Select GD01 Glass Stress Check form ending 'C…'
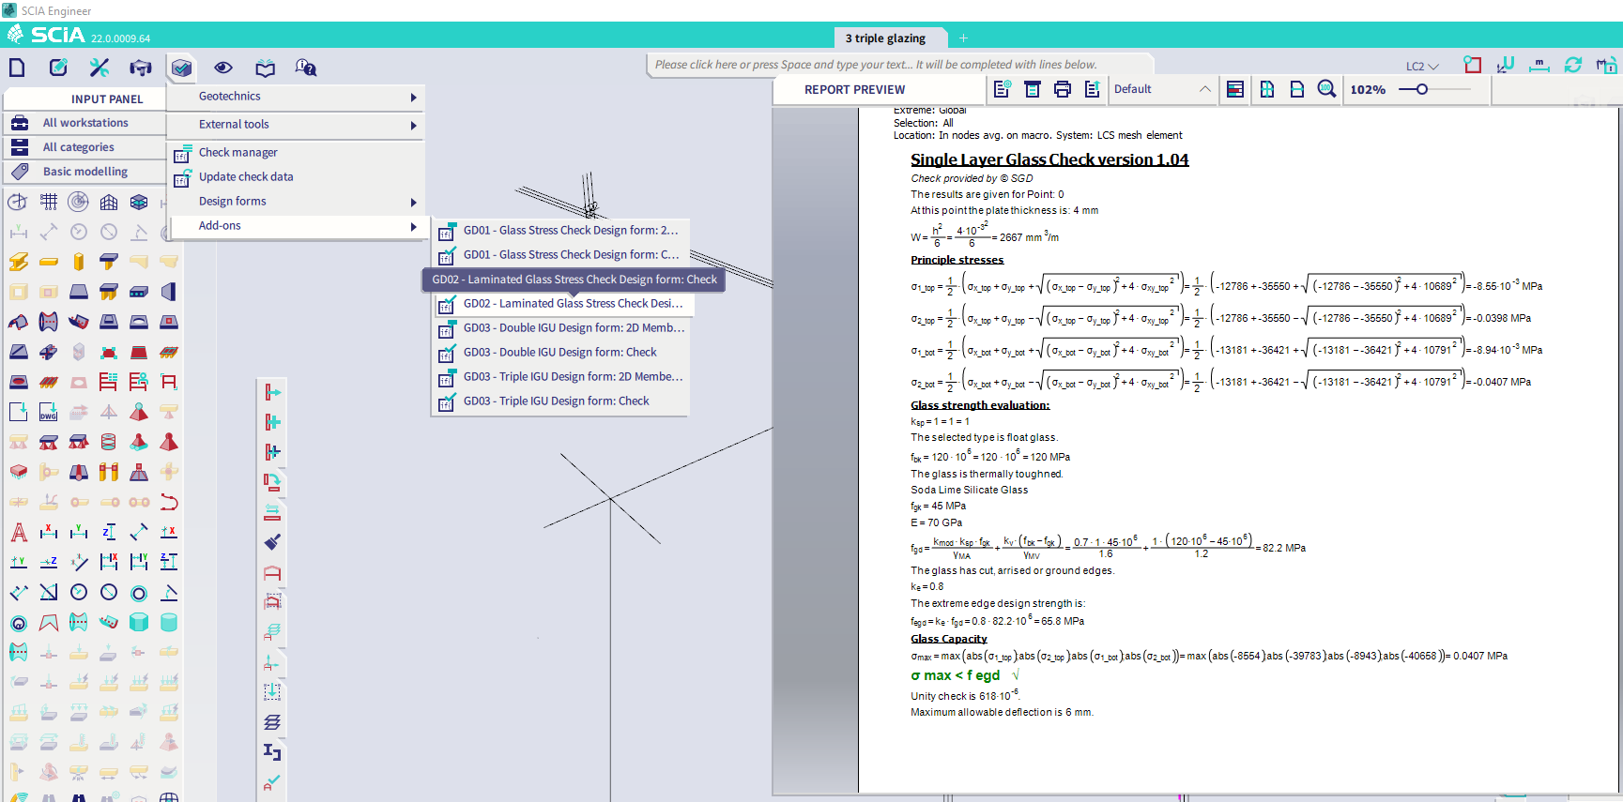The image size is (1623, 802). [x=560, y=255]
